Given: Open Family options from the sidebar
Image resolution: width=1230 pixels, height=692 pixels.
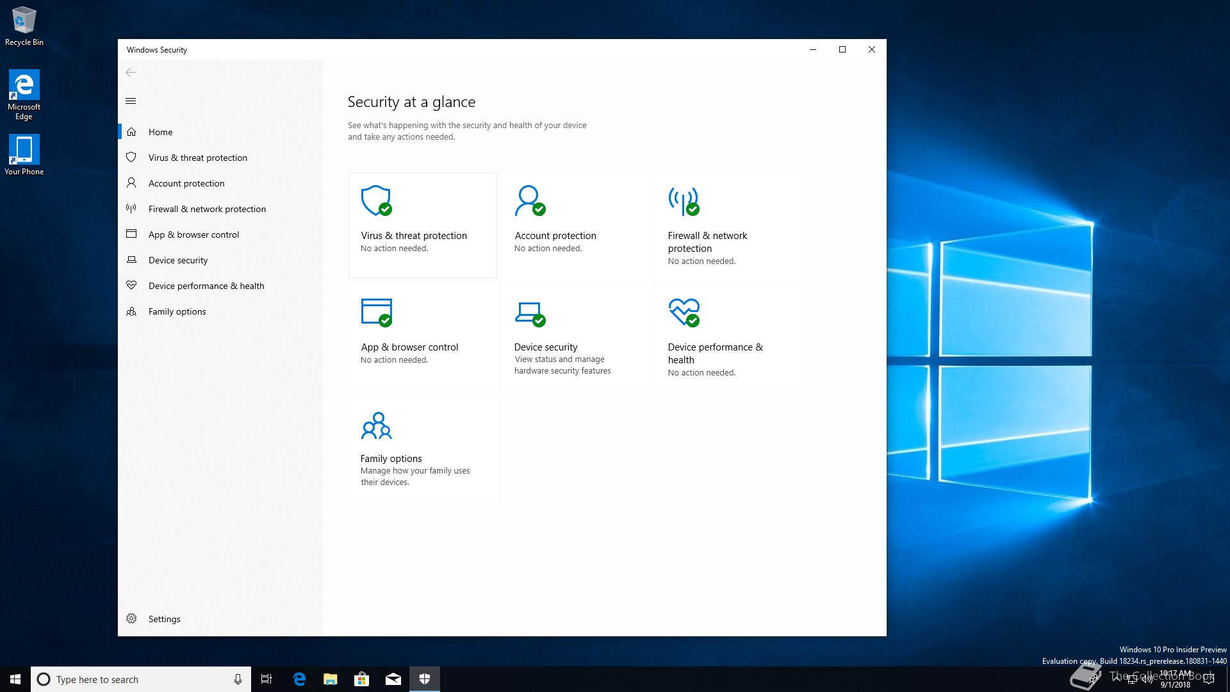Looking at the screenshot, I should tap(177, 311).
